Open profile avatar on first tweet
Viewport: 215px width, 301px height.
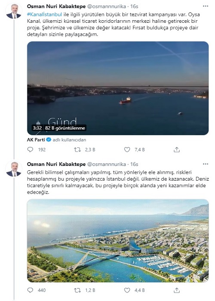tap(14, 11)
